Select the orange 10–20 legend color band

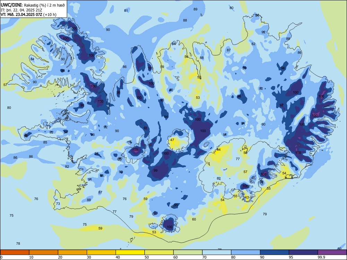click(x=44, y=252)
